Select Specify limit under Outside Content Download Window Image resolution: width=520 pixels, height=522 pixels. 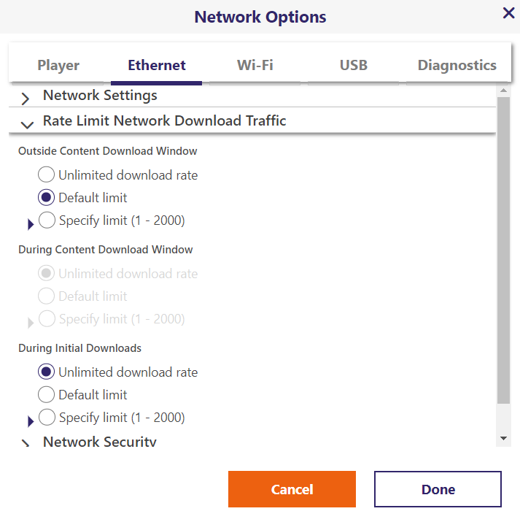[x=47, y=220]
